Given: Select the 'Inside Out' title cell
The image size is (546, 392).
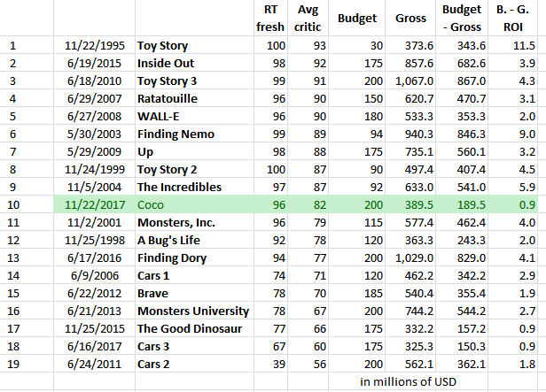Looking at the screenshot, I should click(x=168, y=64).
